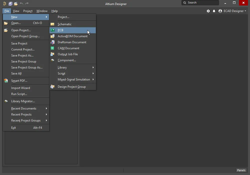Click the CAM Document icon
This screenshot has height=175, width=250.
[x=52, y=48]
